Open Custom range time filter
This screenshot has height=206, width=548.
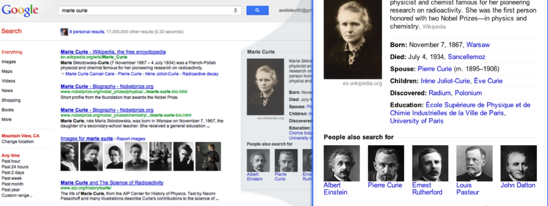[x=17, y=196]
